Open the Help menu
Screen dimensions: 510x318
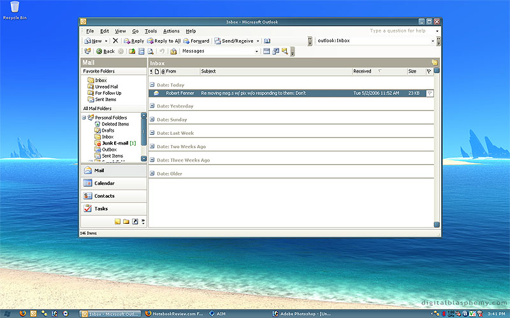pos(191,31)
